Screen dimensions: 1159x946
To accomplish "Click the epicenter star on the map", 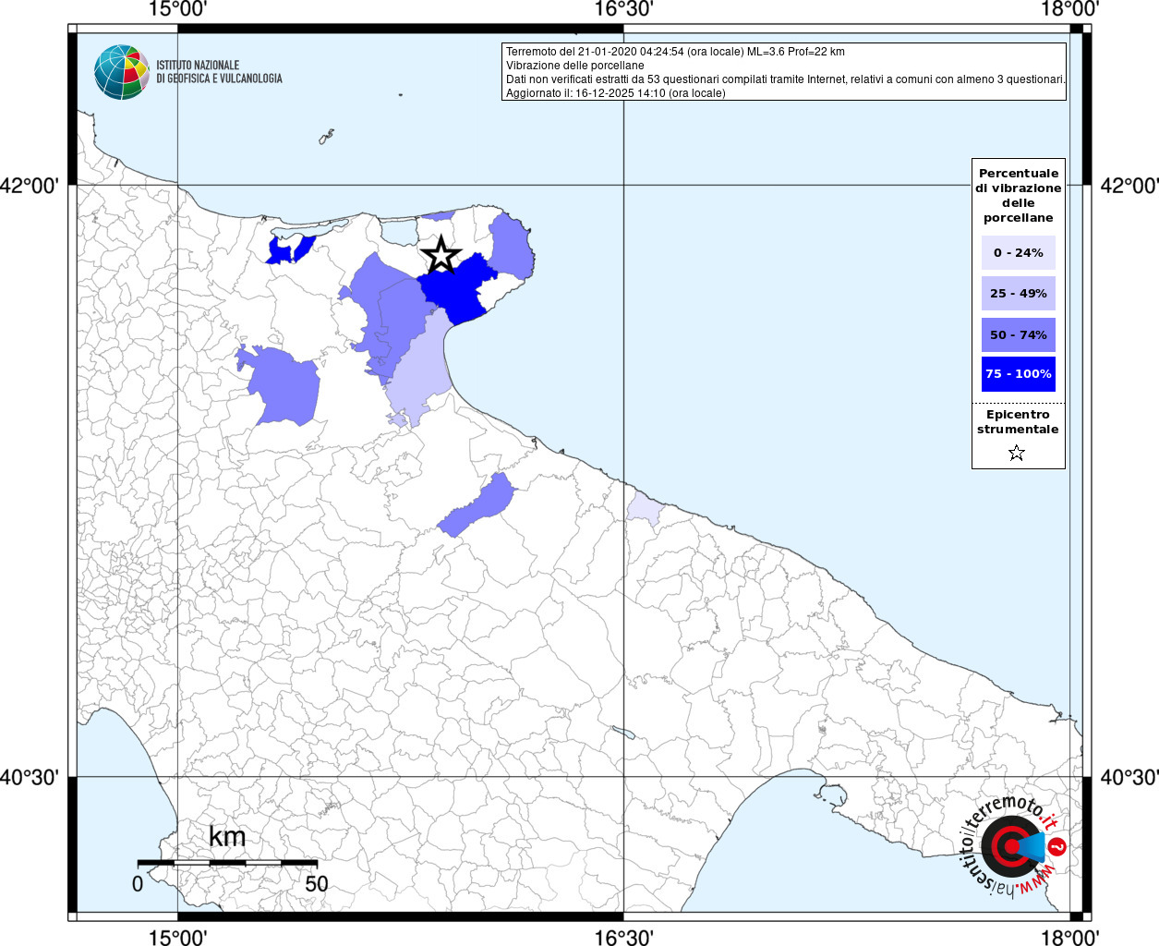I will click(x=441, y=254).
